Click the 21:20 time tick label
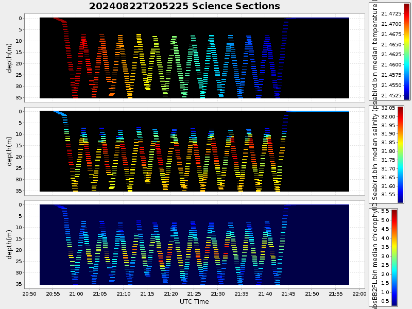412x309 pixels. coord(170,294)
